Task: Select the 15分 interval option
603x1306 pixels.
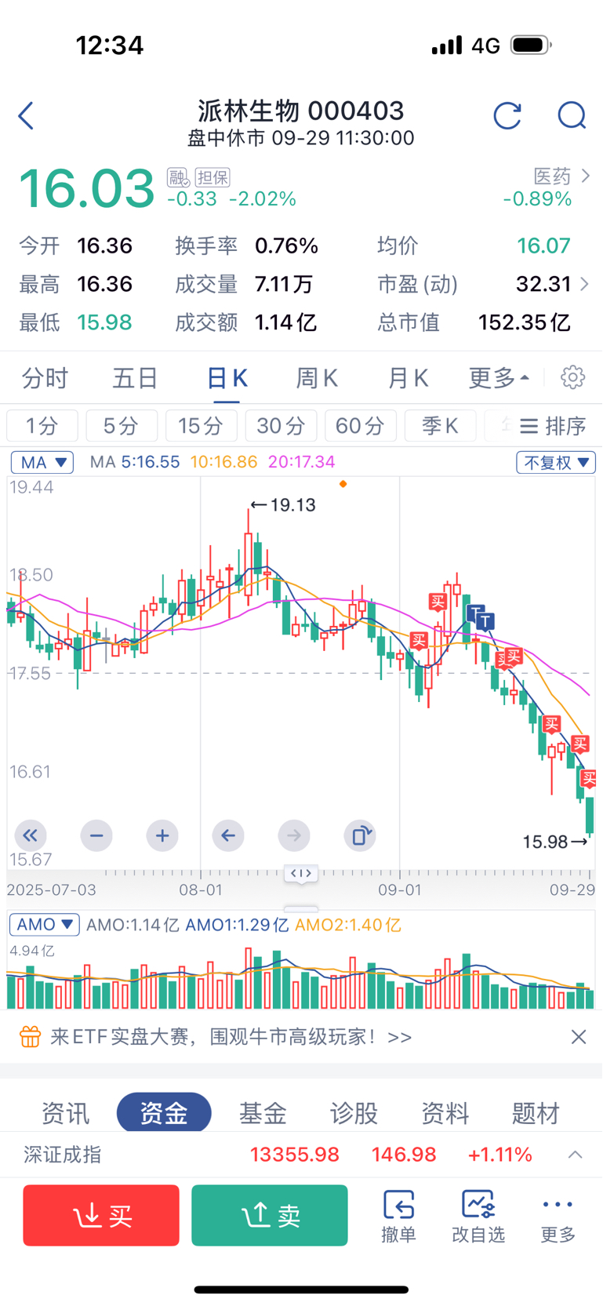Action: click(201, 426)
